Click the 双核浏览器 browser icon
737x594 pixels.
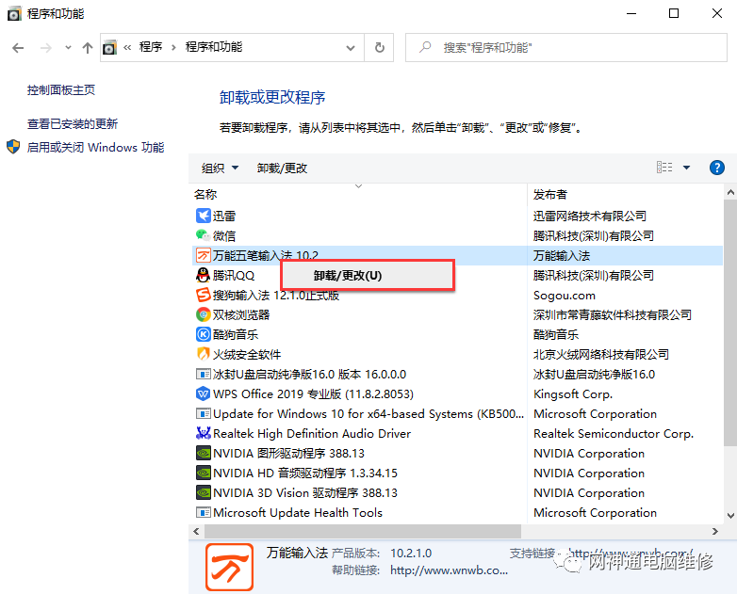click(203, 314)
